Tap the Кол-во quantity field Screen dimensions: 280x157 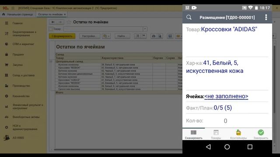click(226, 121)
